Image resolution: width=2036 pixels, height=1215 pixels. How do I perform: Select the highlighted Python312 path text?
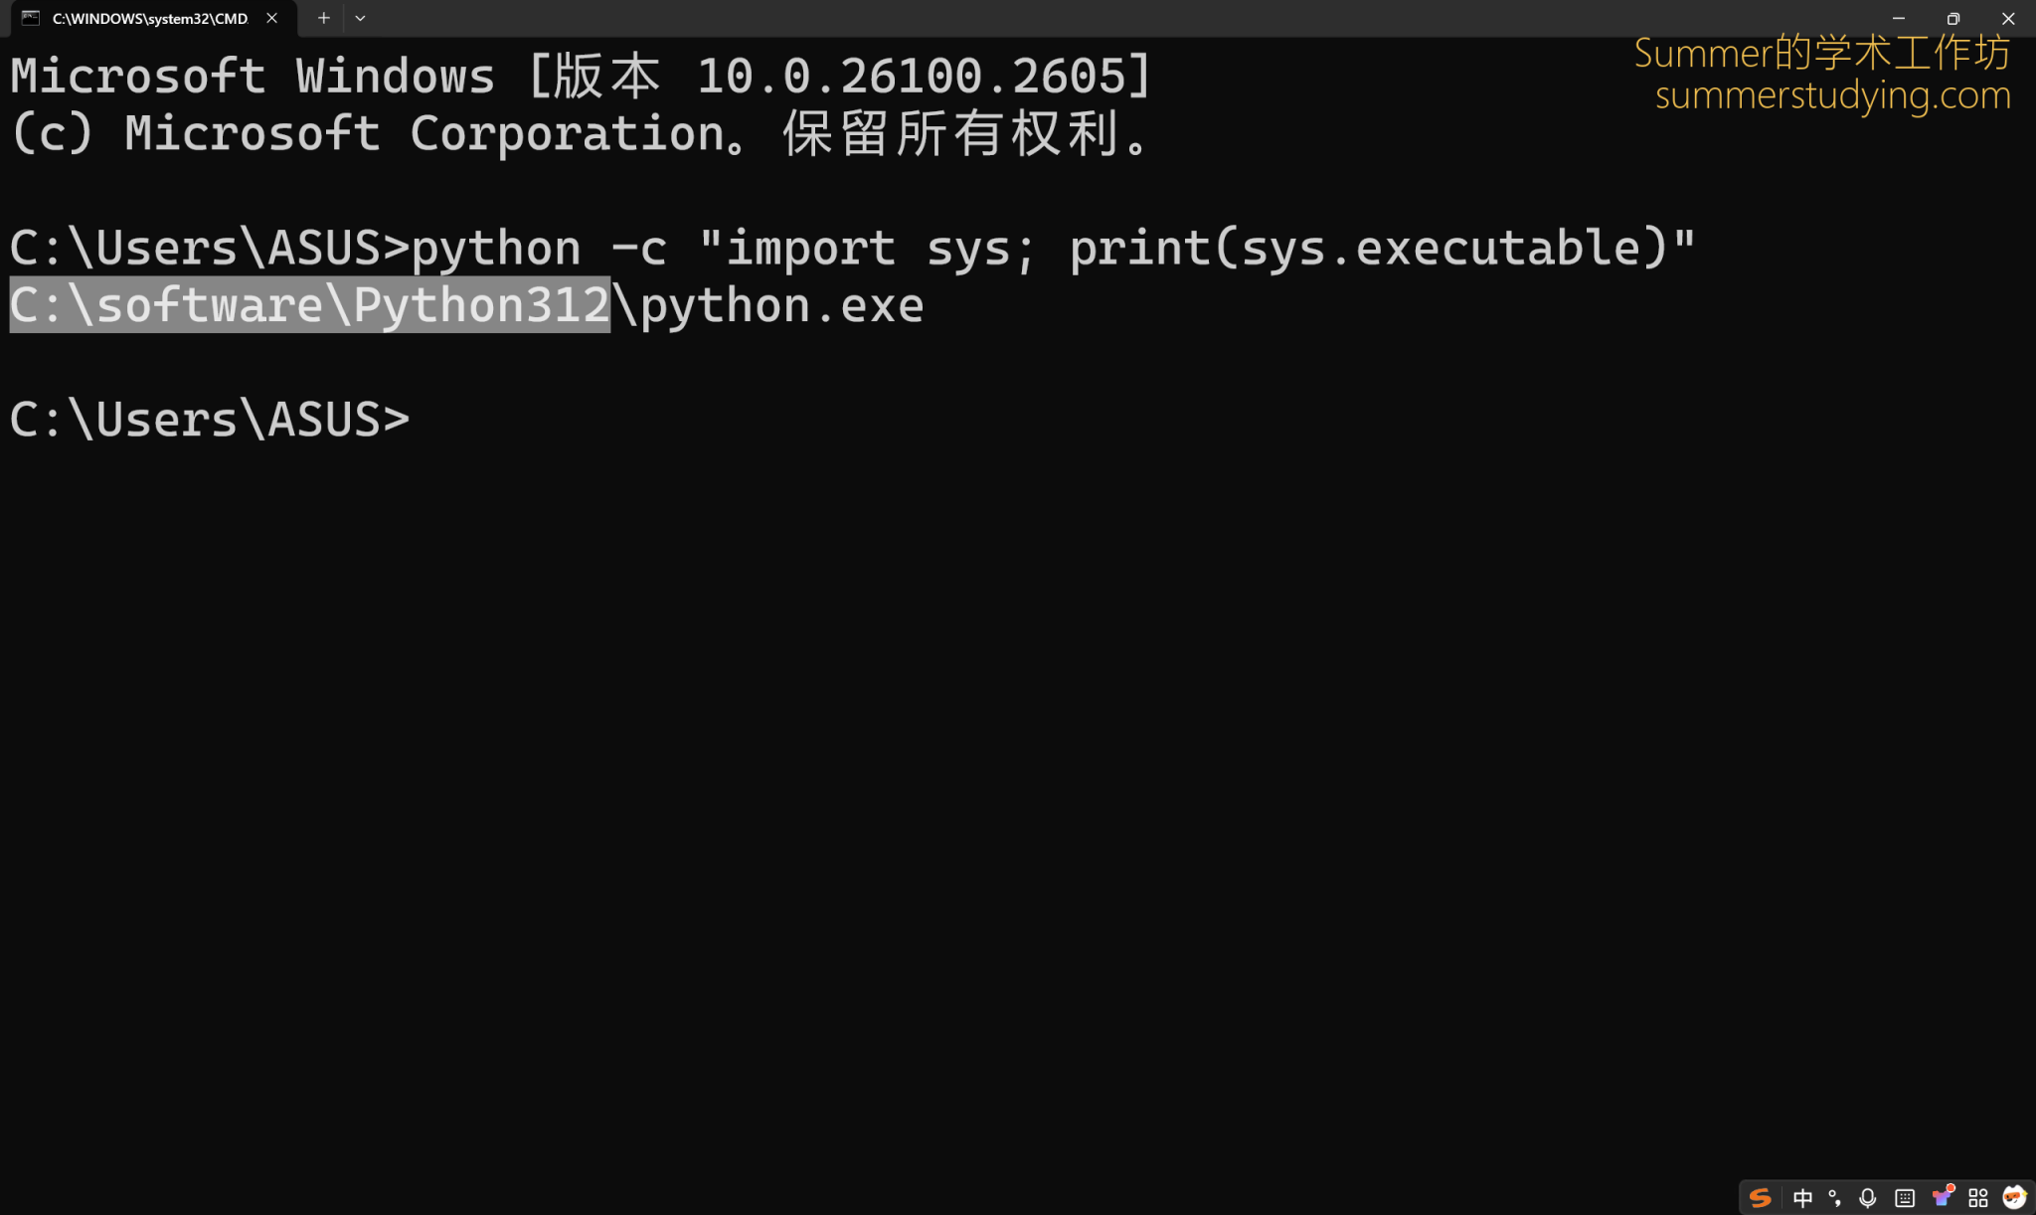coord(308,303)
